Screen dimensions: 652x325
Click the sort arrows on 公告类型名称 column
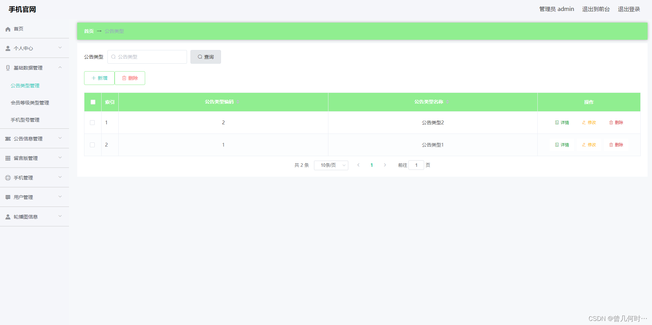pyautogui.click(x=447, y=102)
